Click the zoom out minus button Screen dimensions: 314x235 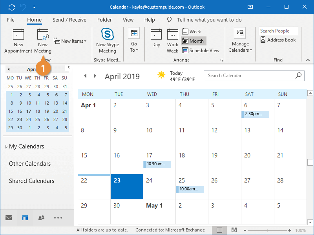coord(245,230)
